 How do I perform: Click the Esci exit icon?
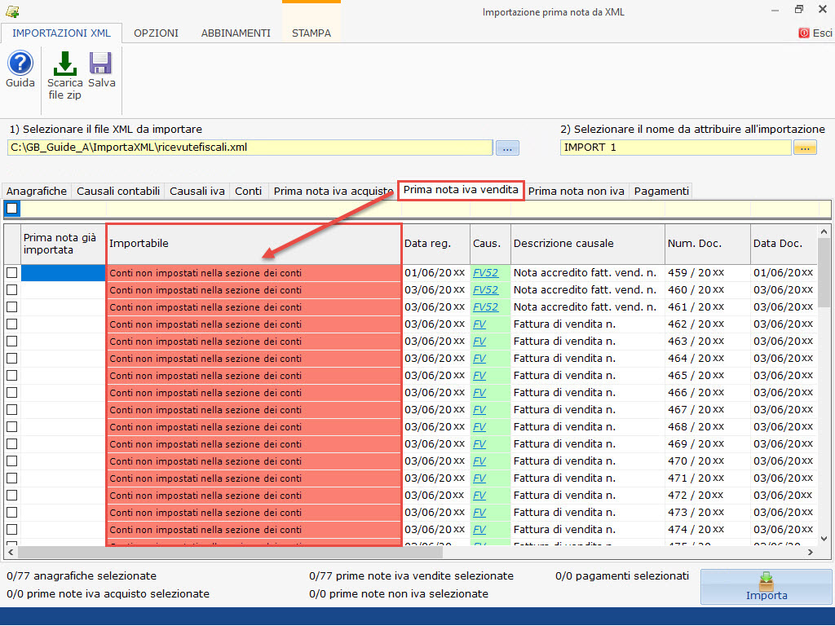[x=803, y=33]
